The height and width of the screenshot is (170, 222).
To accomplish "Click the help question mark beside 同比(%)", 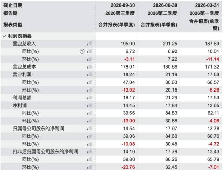I will pos(82,51).
